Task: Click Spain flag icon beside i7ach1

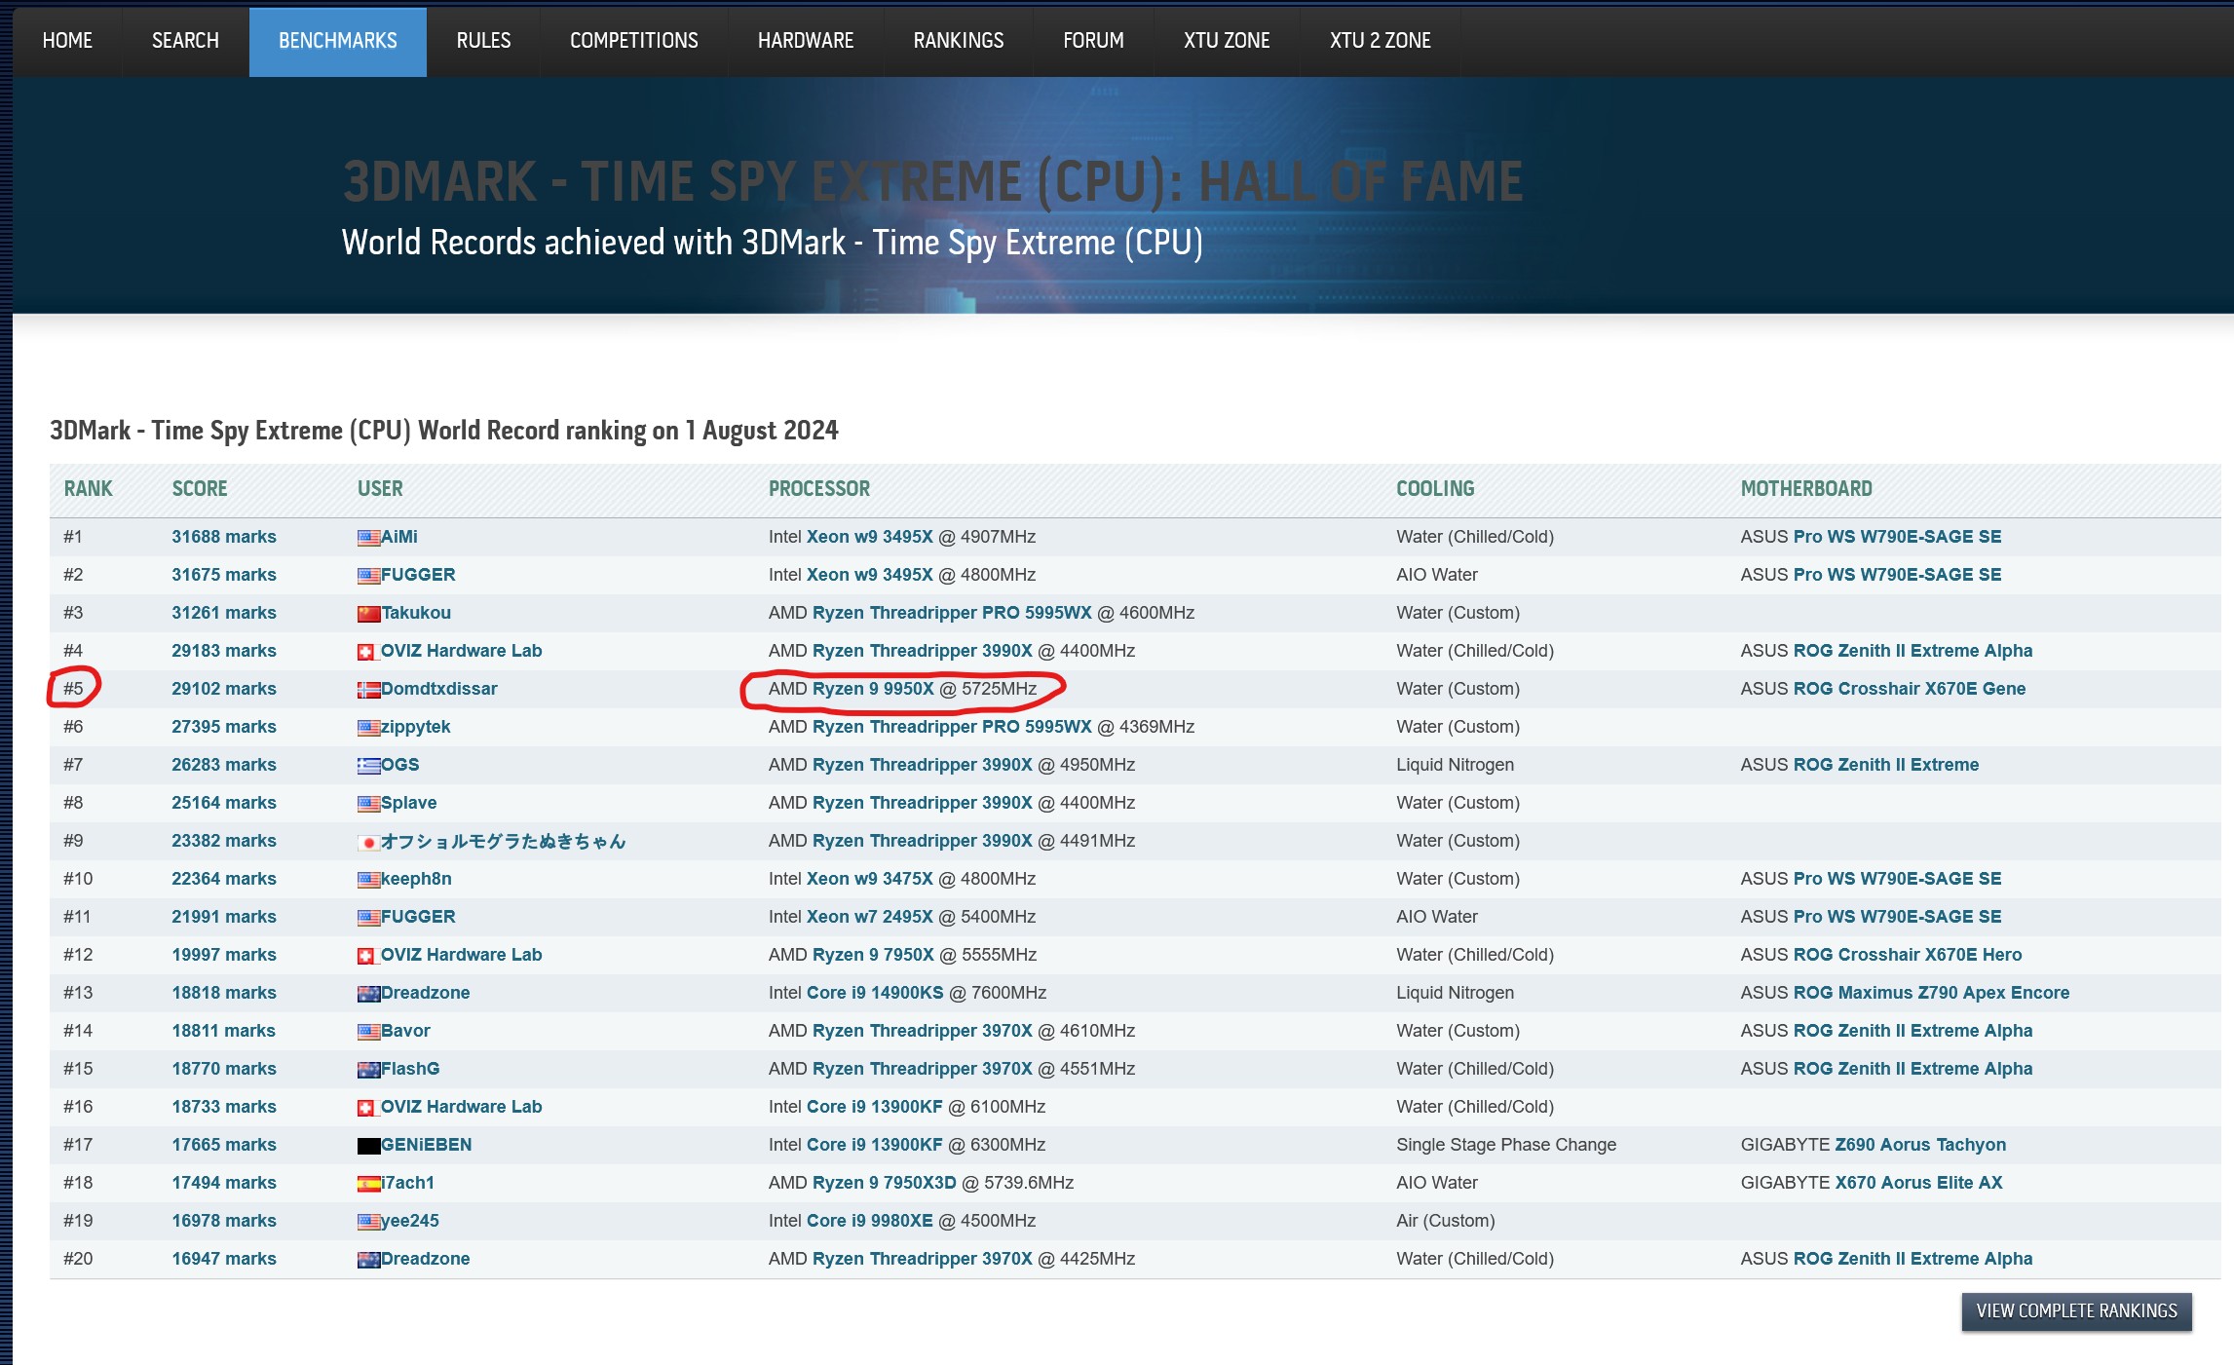Action: point(368,1184)
